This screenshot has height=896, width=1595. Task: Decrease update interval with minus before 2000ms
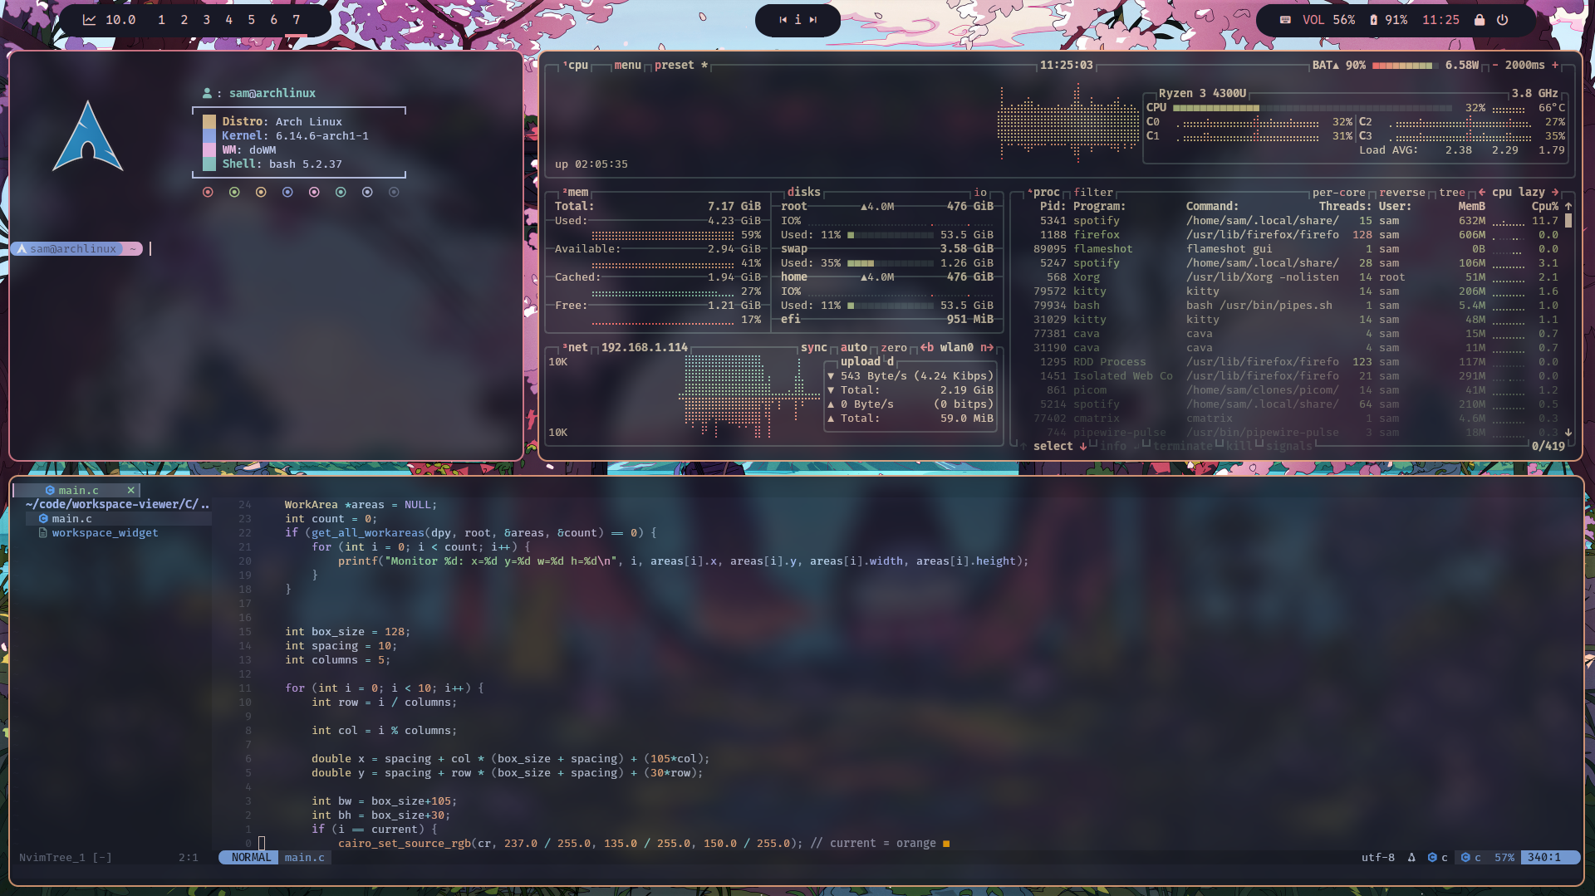click(1495, 65)
